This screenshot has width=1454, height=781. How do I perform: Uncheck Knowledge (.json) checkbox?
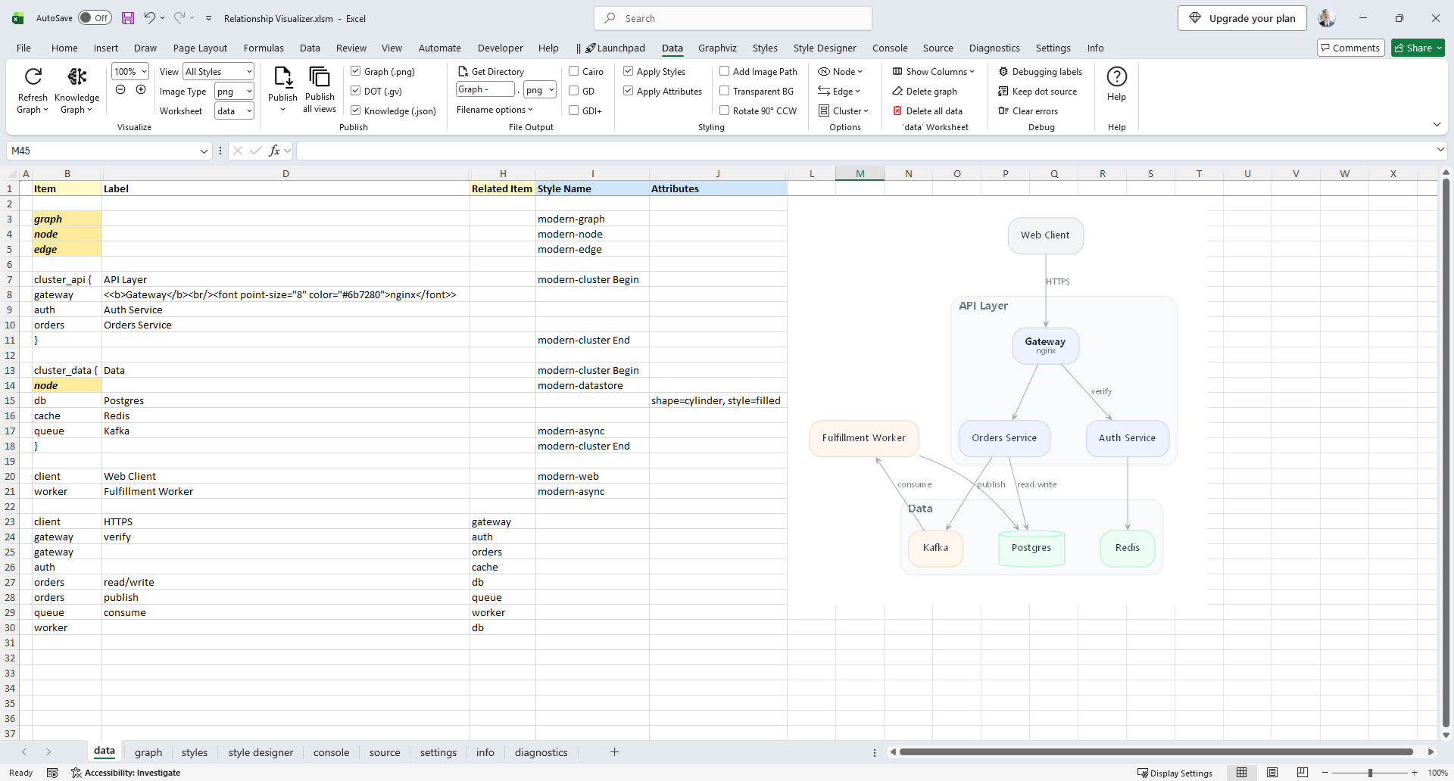(x=355, y=110)
